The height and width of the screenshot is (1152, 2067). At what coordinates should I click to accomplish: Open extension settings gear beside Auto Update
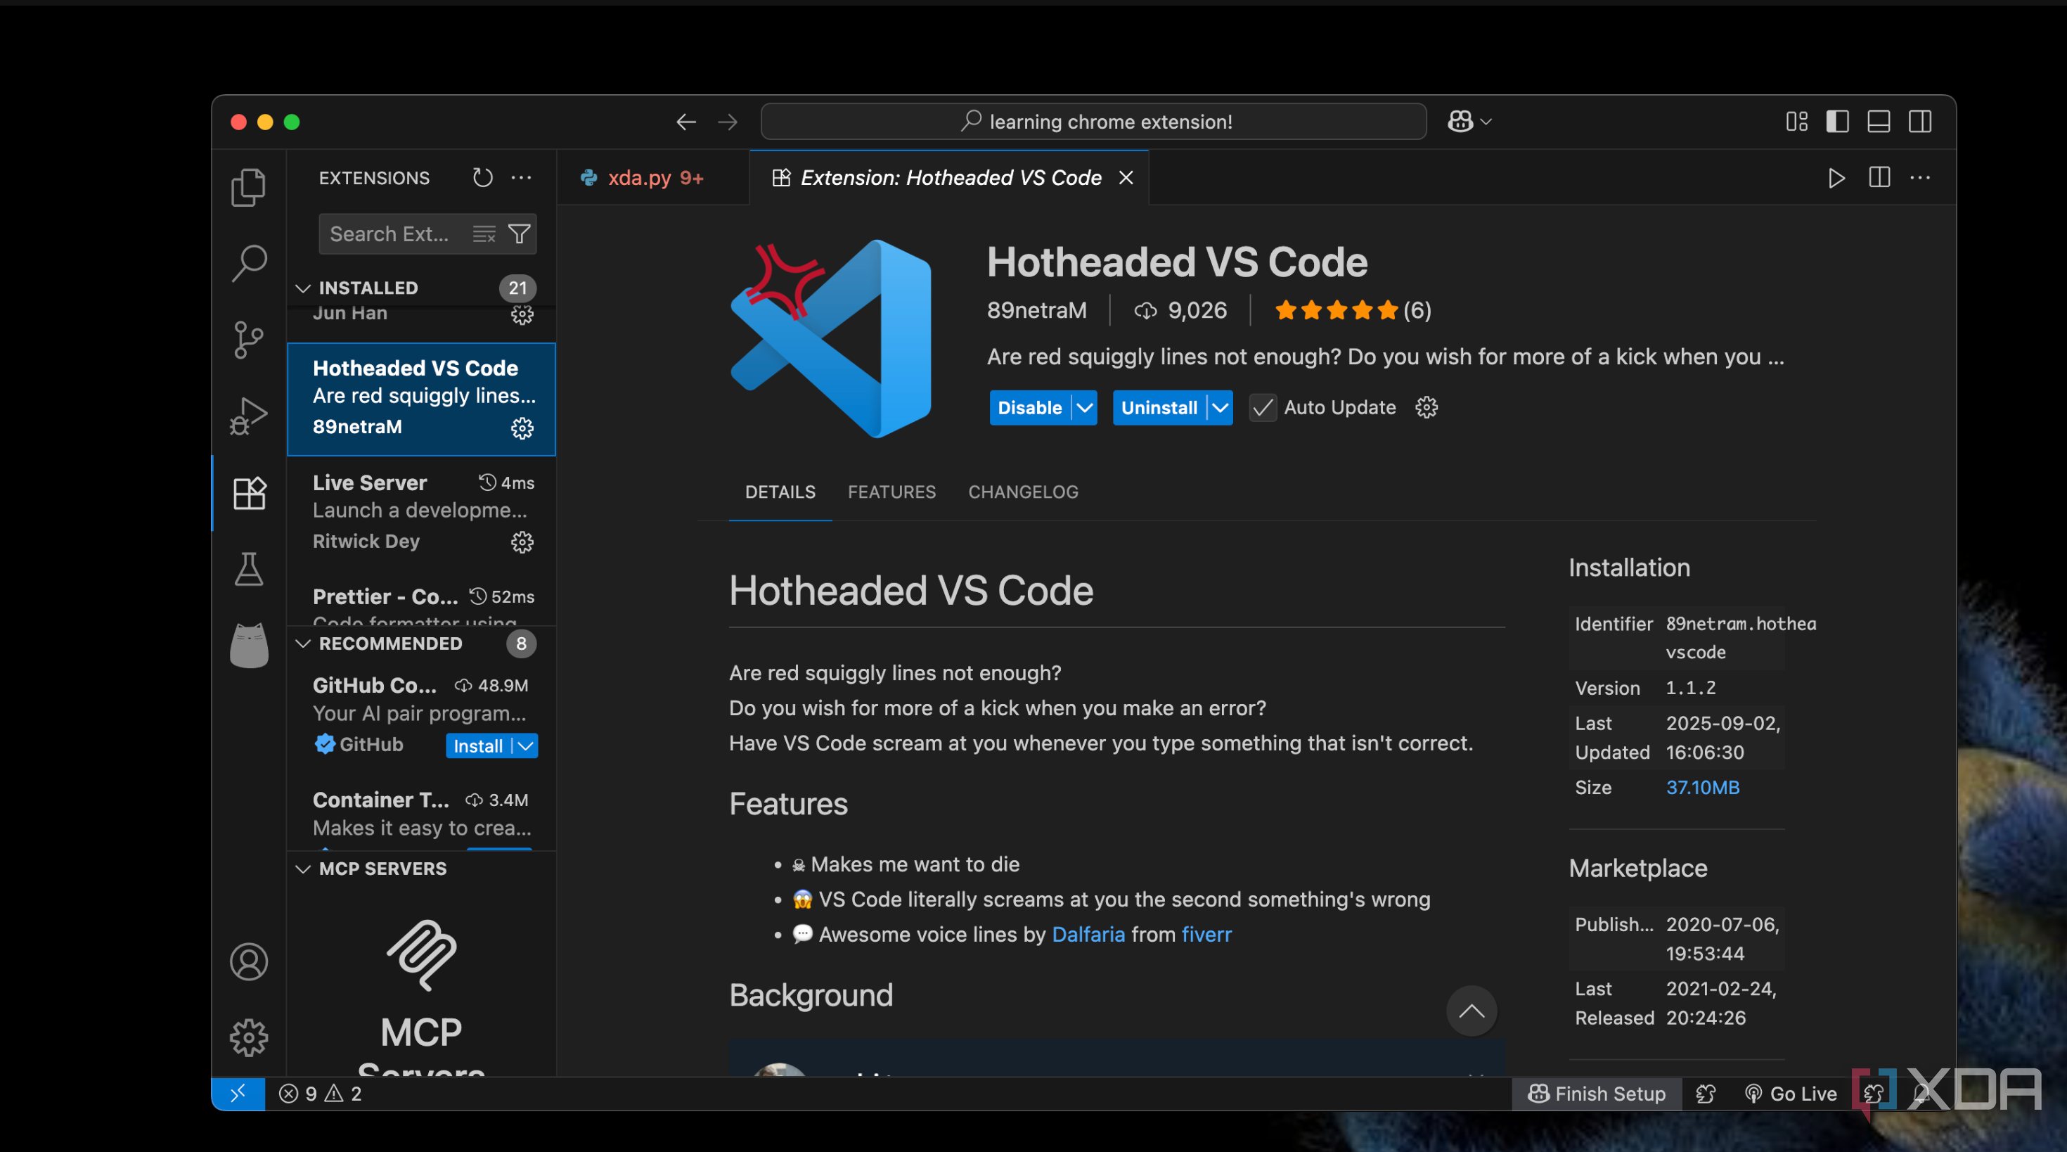point(1427,408)
